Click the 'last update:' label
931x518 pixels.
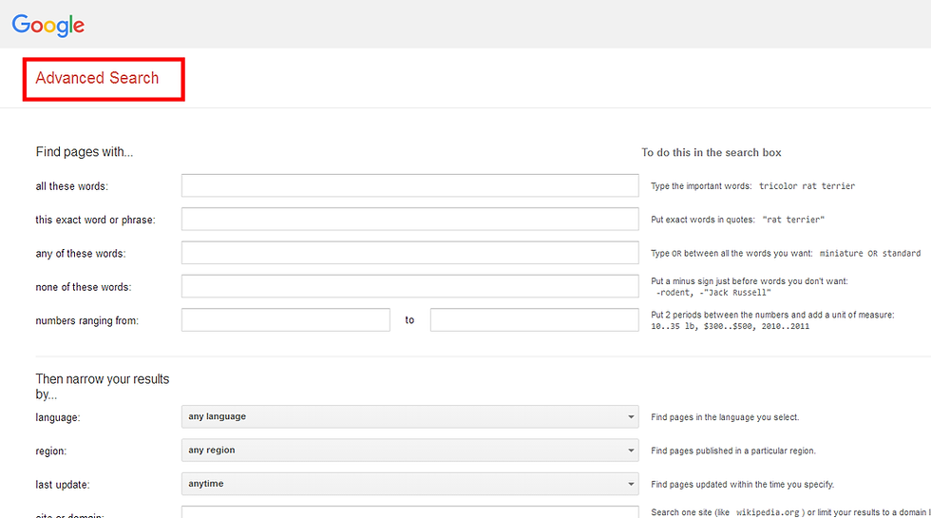(x=63, y=485)
